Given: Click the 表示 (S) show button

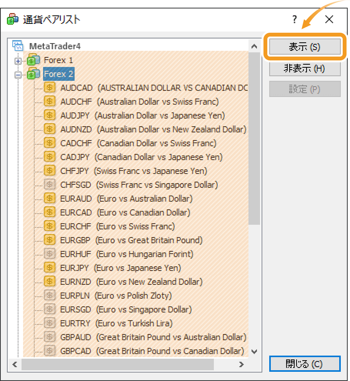Looking at the screenshot, I should point(305,47).
